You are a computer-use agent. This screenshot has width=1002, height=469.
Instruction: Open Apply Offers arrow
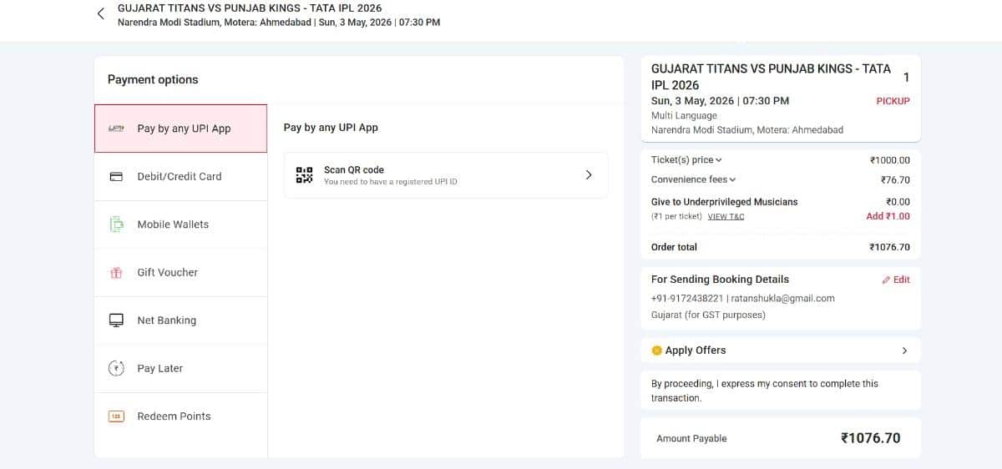coord(904,350)
